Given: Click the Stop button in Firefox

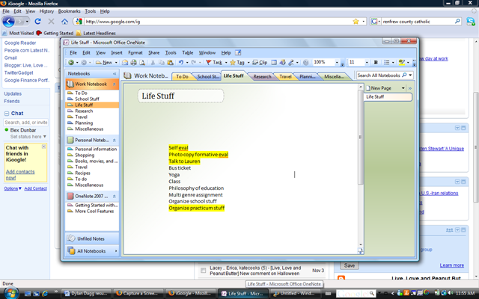Looking at the screenshot, I should (51, 22).
